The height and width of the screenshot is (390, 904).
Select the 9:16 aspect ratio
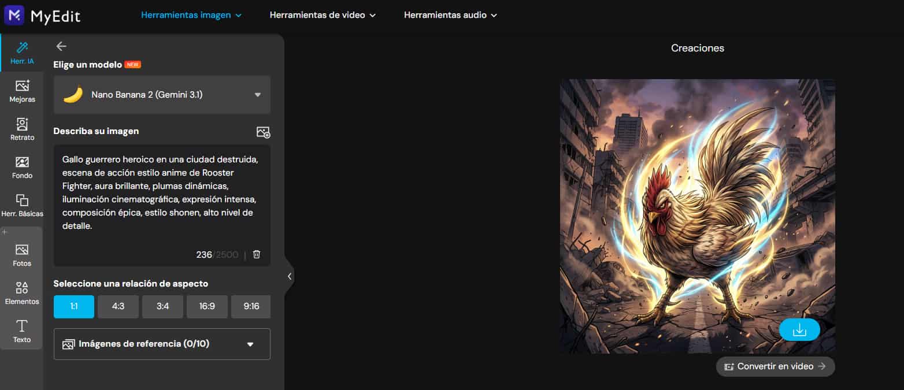click(x=251, y=306)
